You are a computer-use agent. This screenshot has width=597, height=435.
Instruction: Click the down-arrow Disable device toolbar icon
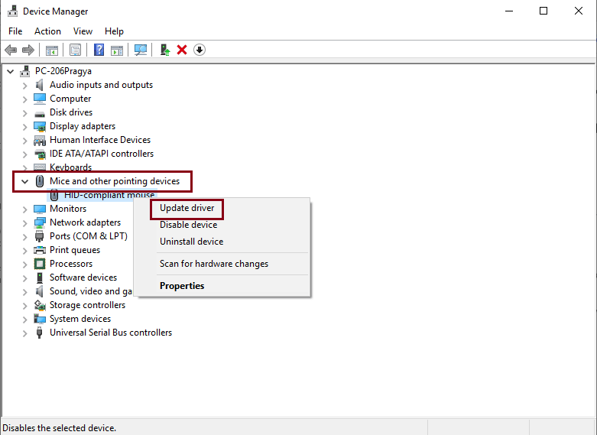point(200,50)
